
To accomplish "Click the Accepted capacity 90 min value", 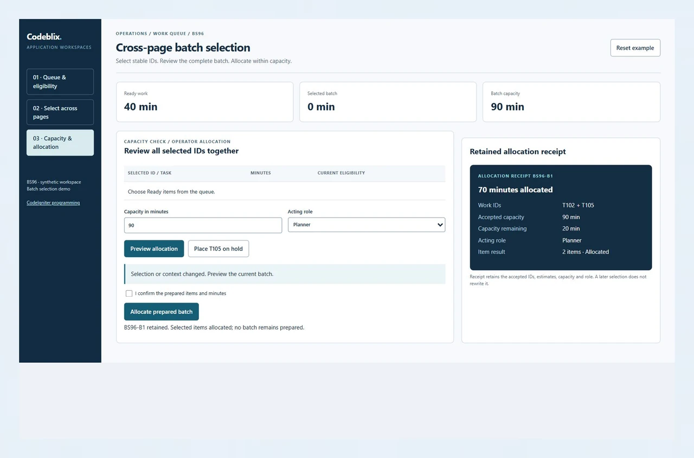I will tap(571, 217).
